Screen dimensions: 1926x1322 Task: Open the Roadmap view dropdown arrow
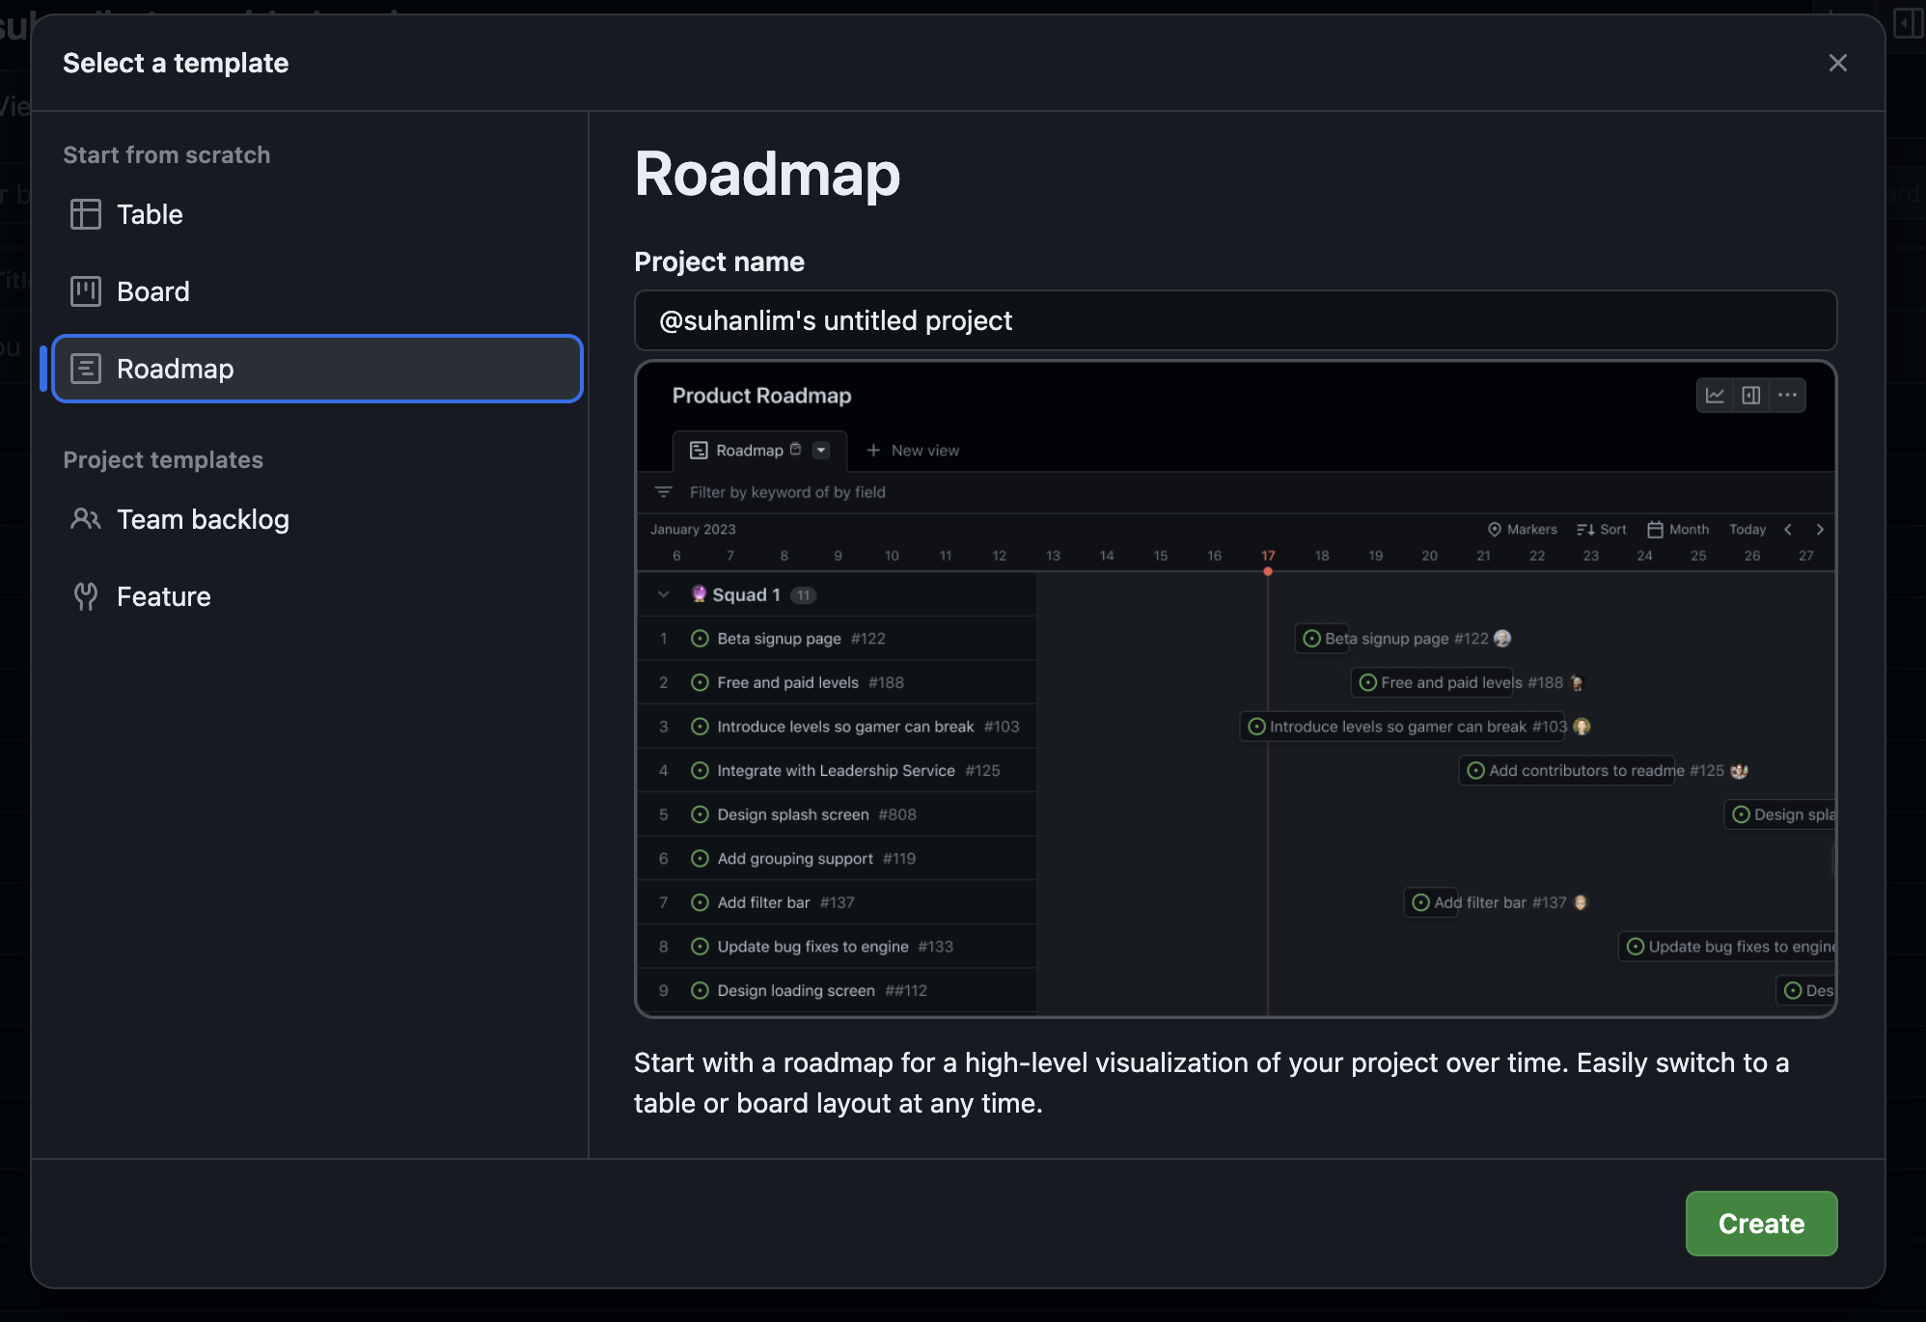821,451
